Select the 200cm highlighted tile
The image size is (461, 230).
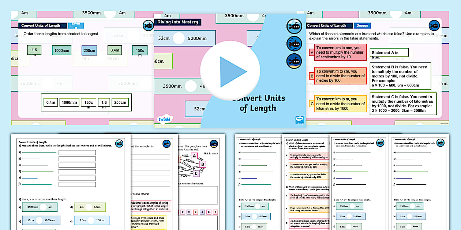point(89,50)
